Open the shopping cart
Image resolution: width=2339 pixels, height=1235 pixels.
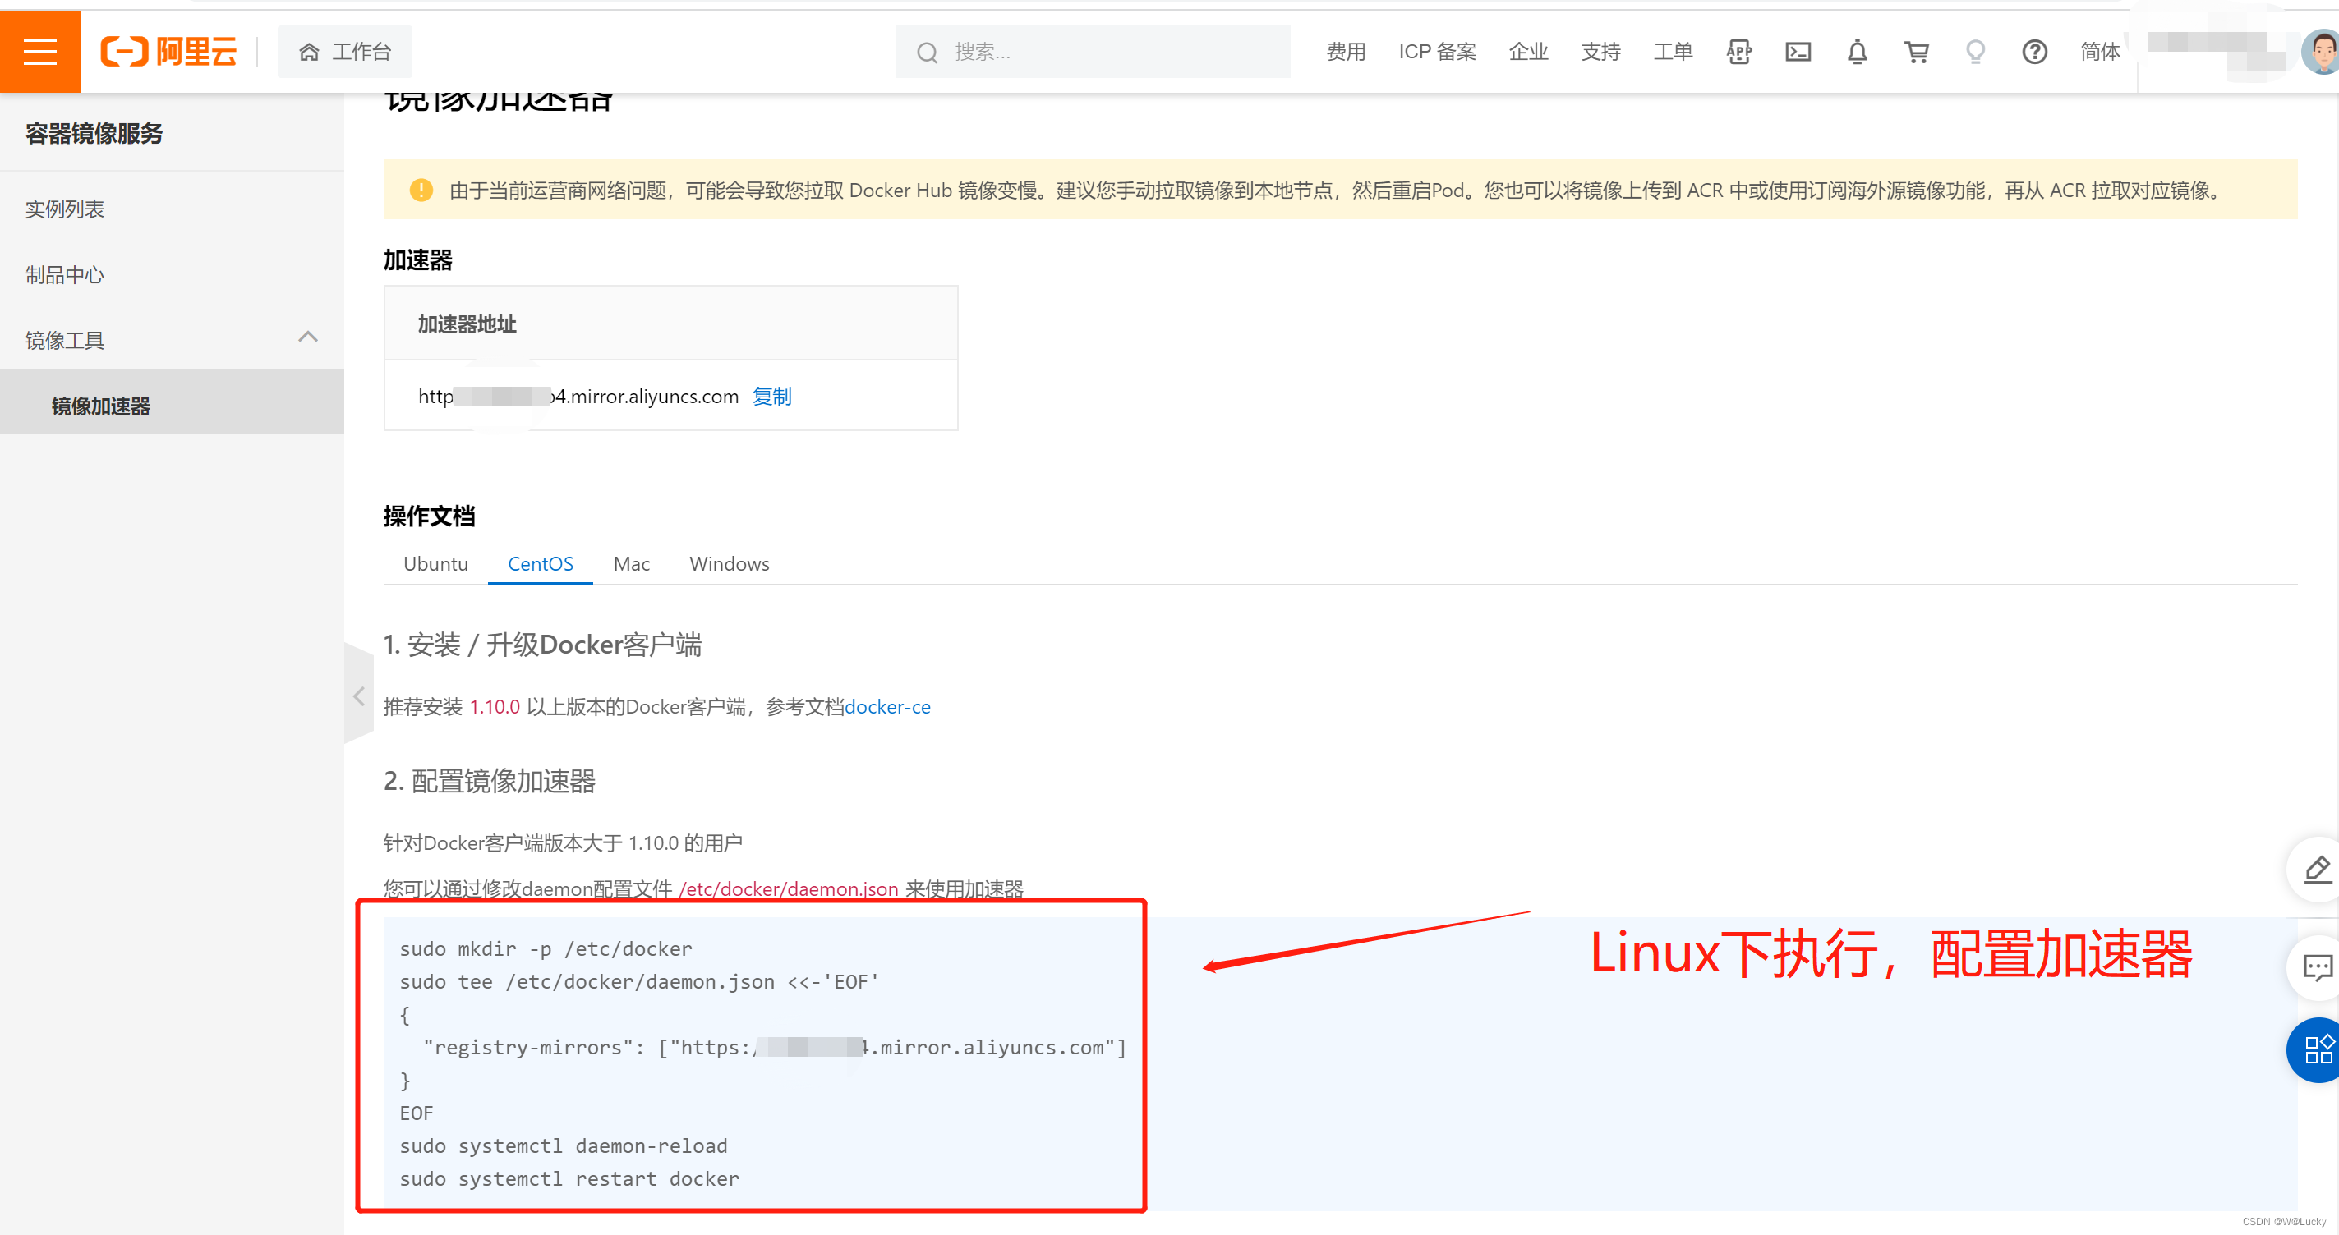(1916, 52)
